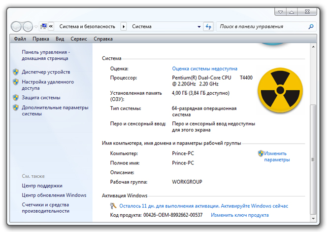Refresh the page using address bar button

pyautogui.click(x=208, y=27)
